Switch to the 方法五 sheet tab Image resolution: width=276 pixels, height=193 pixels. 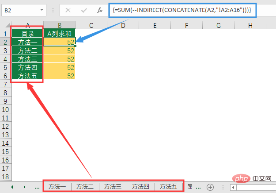168,187
